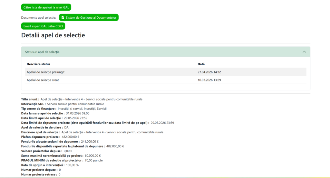Click the Documente apel selecție label
Screen dimensions: 330x178
pyautogui.click(x=38, y=17)
